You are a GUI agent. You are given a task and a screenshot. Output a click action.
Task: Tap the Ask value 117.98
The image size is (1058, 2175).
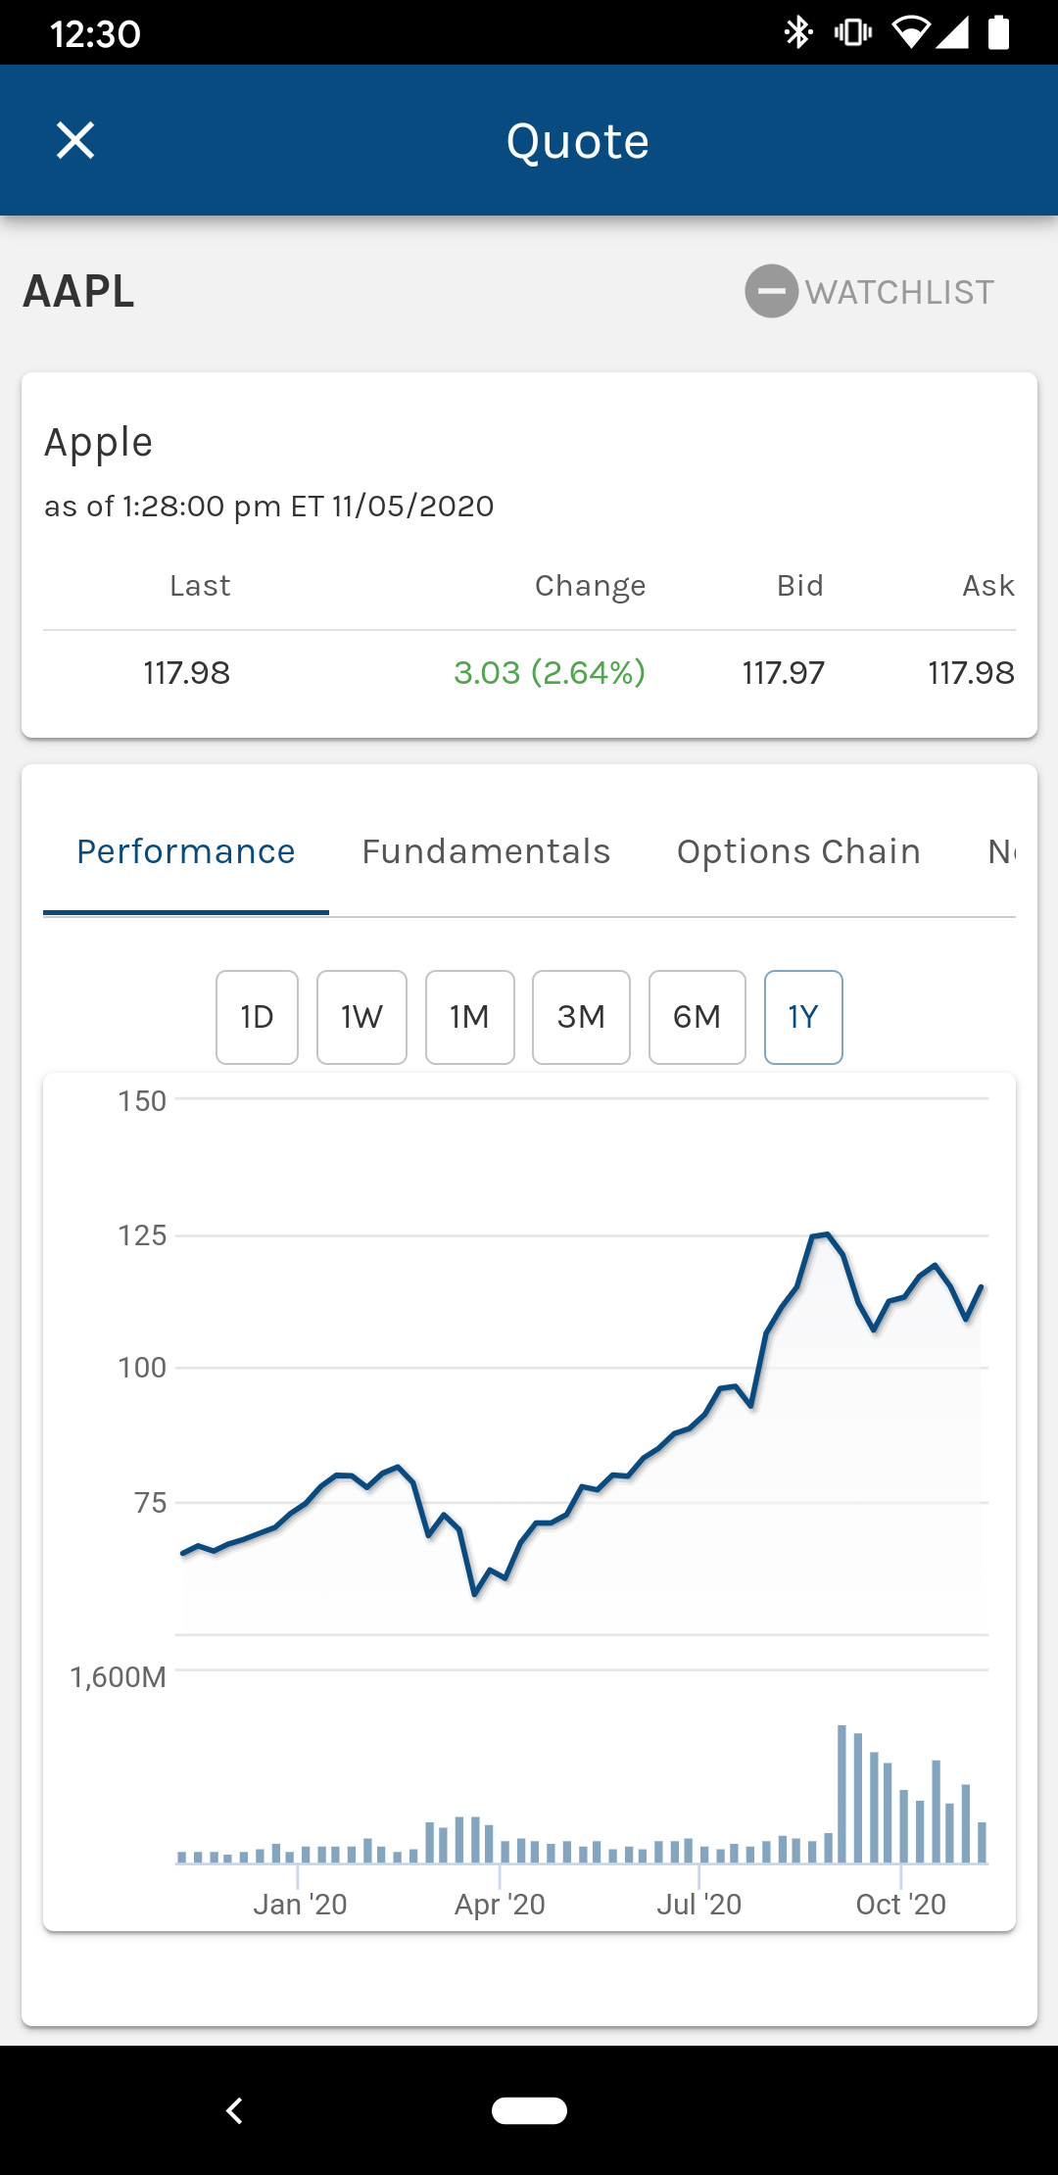[x=971, y=673]
